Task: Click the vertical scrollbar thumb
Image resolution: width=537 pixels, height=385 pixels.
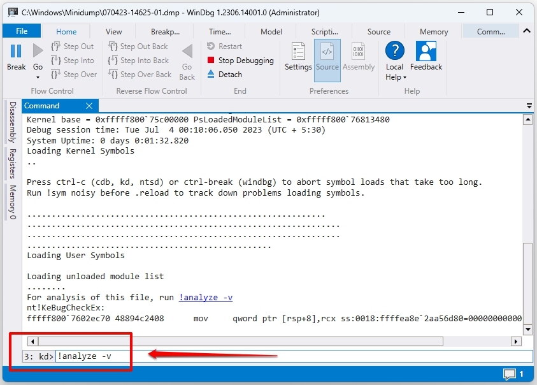Action: 527,284
